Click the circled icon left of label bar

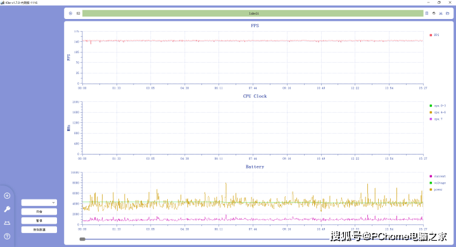(x=71, y=13)
